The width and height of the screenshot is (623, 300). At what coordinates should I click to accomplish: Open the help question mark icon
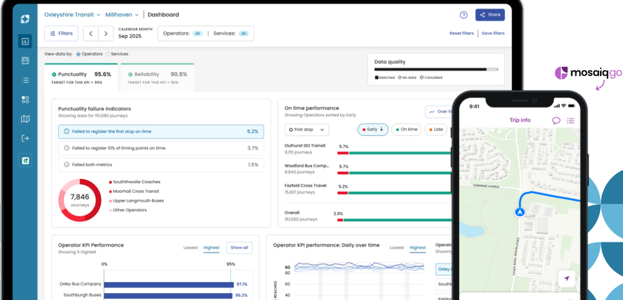click(464, 15)
